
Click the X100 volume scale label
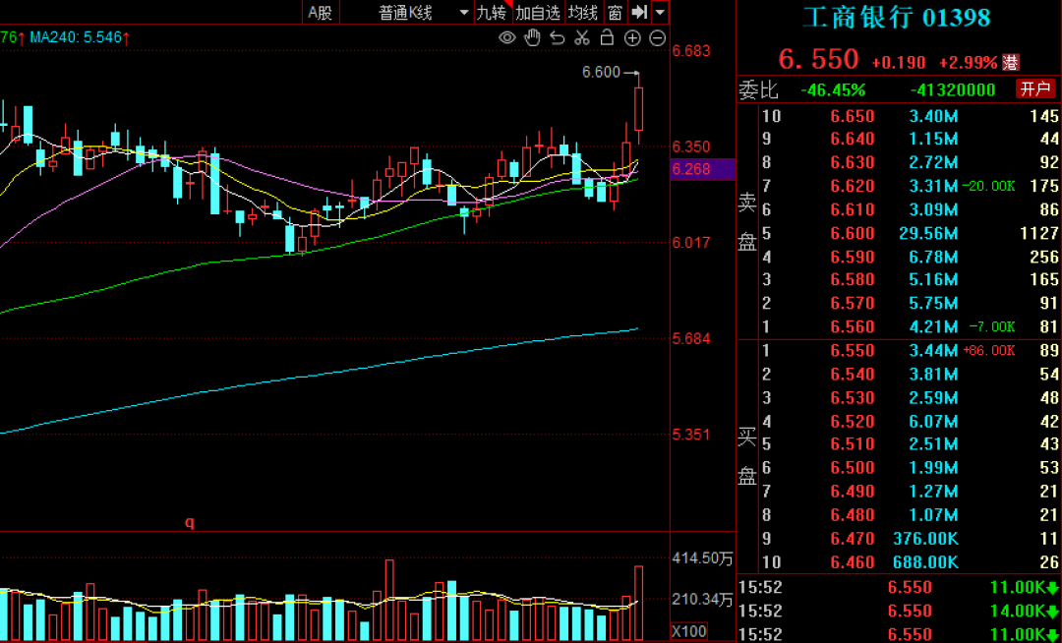(x=688, y=631)
